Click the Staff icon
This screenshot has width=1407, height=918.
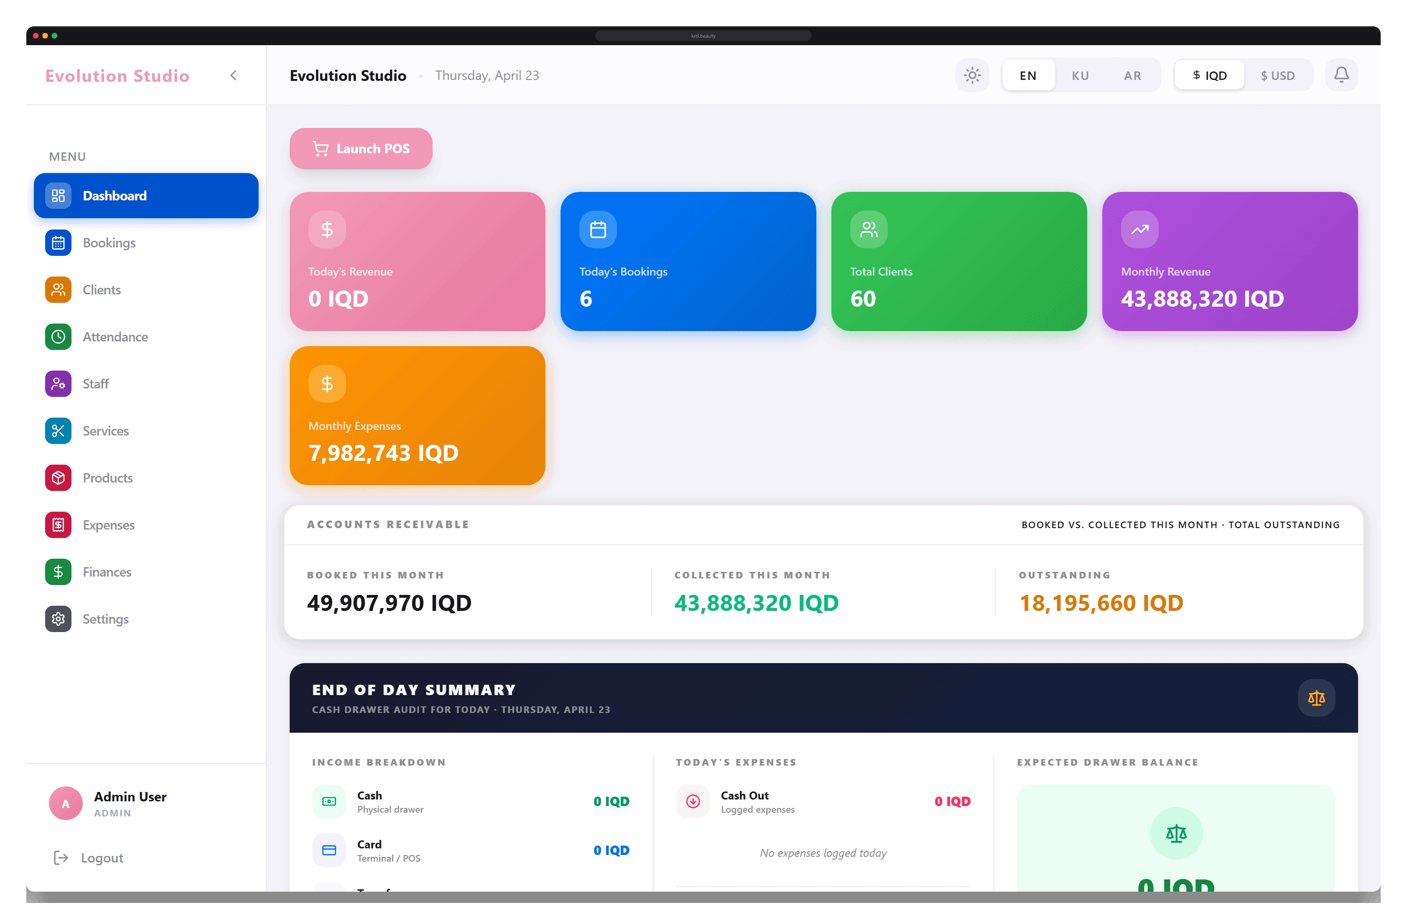[x=58, y=383]
